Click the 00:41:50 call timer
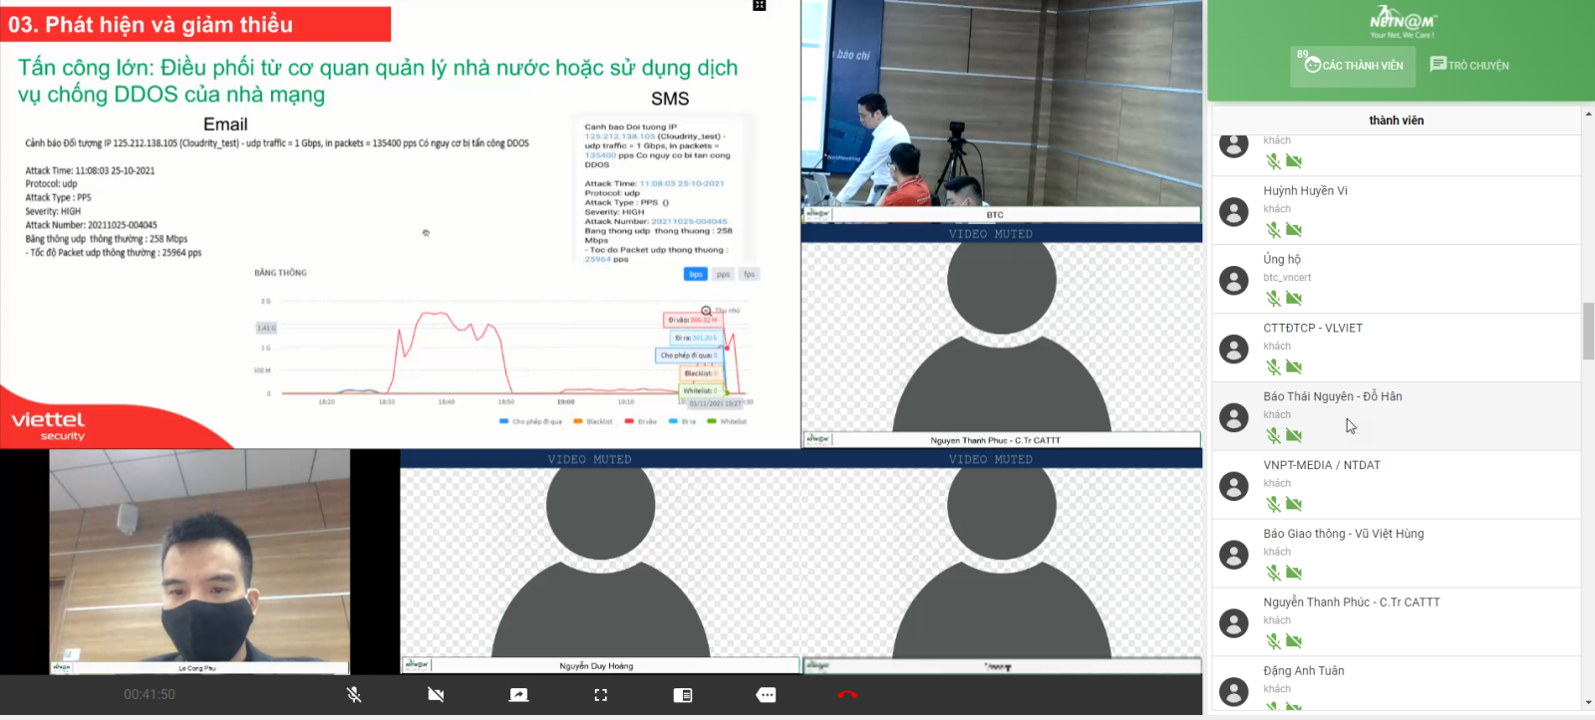Screen dimensions: 1595x720 coord(150,695)
